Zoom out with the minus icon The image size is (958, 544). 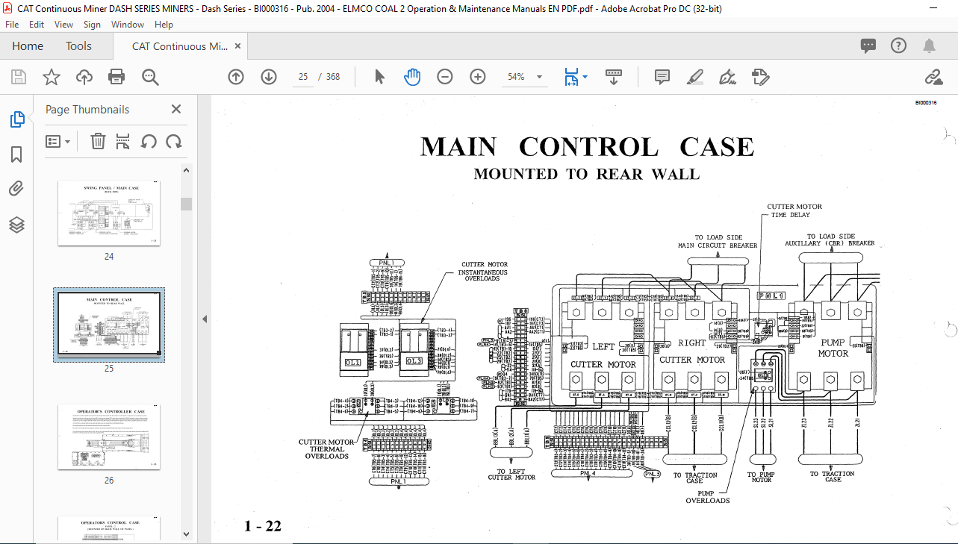[x=445, y=77]
